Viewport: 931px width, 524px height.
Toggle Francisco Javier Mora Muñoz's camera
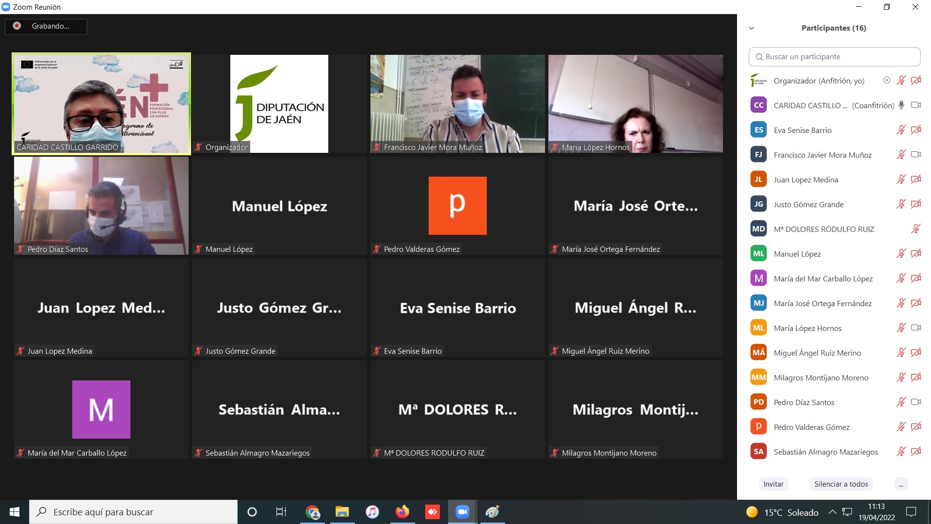(x=915, y=155)
